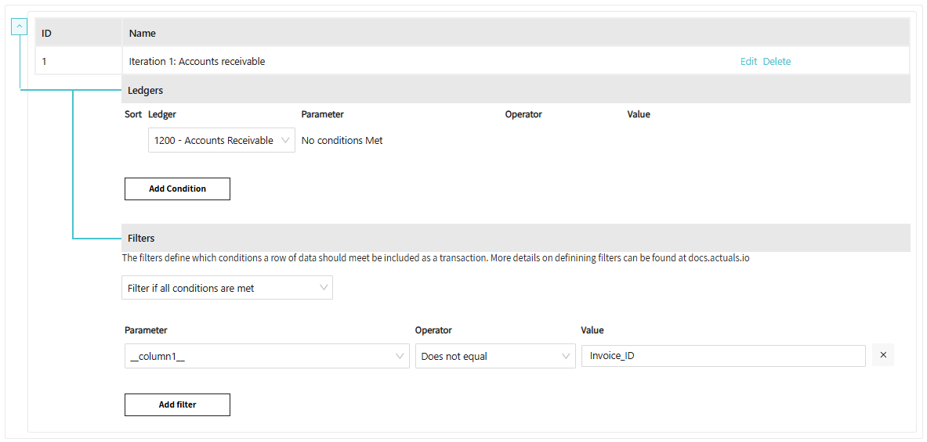Click the ID column header

(x=47, y=34)
